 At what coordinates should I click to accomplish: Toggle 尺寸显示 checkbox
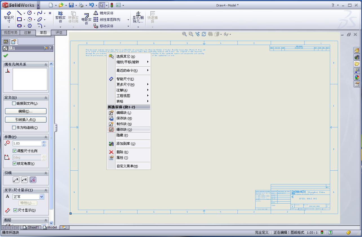tap(15, 210)
